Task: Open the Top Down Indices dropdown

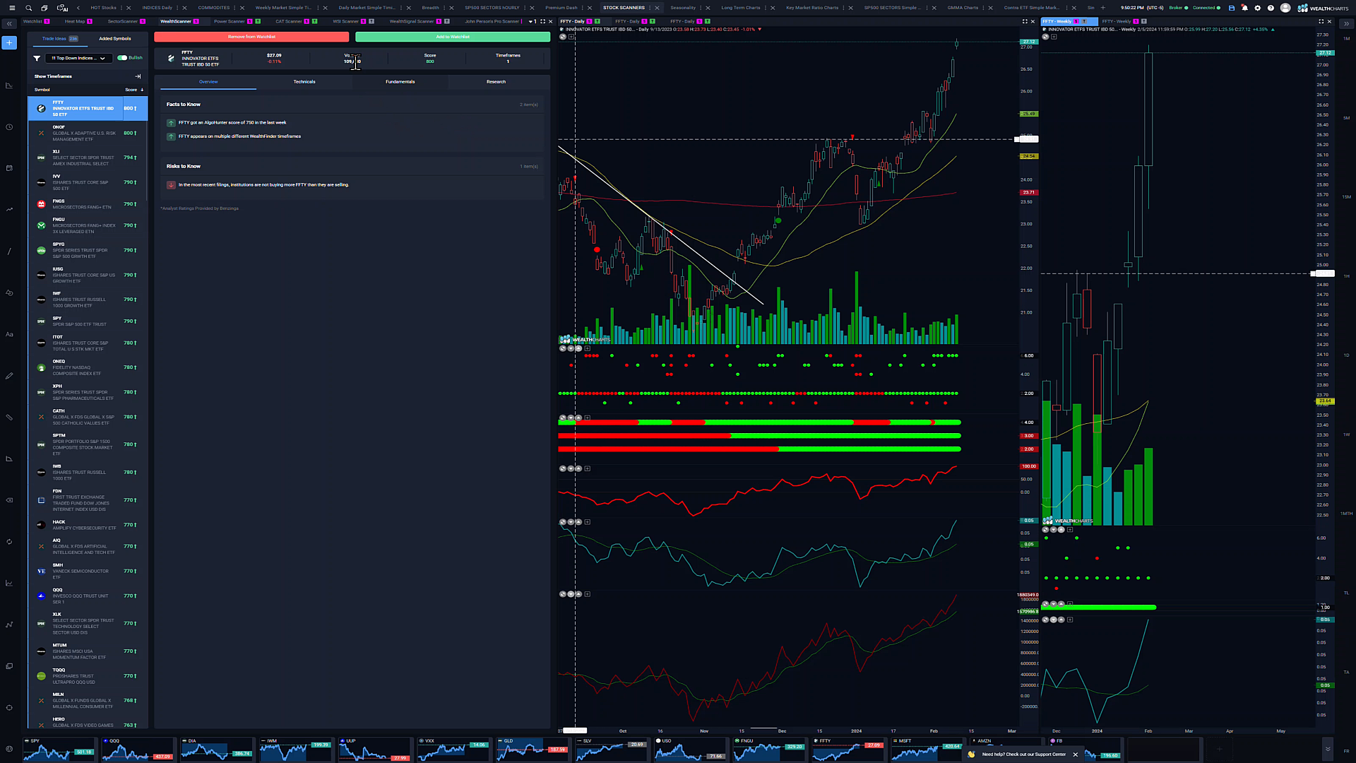Action: tap(78, 58)
